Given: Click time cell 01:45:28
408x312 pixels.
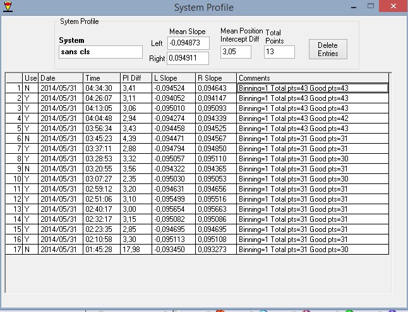Looking at the screenshot, I should click(x=102, y=250).
